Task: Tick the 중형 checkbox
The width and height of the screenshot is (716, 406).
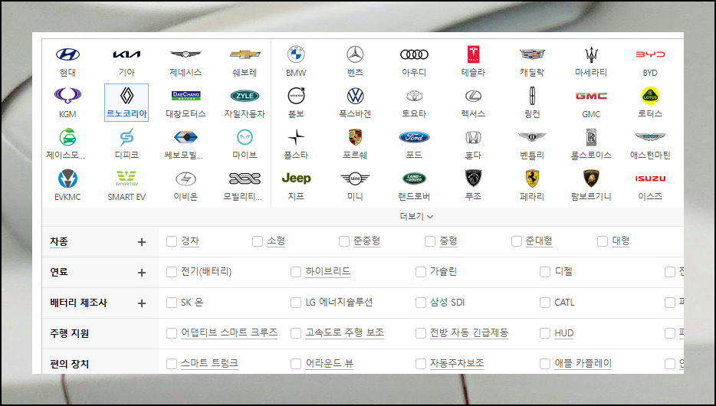Action: tap(430, 241)
